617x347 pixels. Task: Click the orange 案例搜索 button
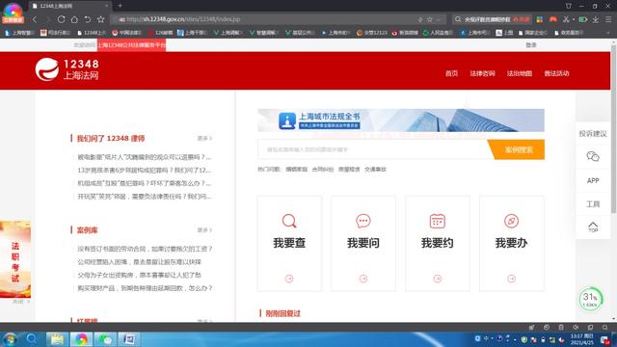517,149
